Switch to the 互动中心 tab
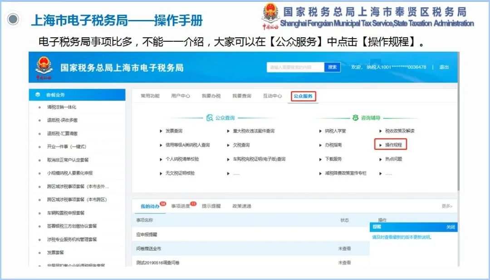 coord(272,96)
